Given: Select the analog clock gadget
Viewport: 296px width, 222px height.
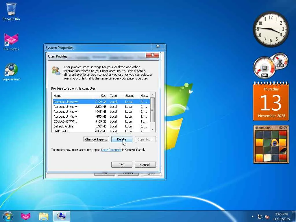Looking at the screenshot, I should 271,29.
